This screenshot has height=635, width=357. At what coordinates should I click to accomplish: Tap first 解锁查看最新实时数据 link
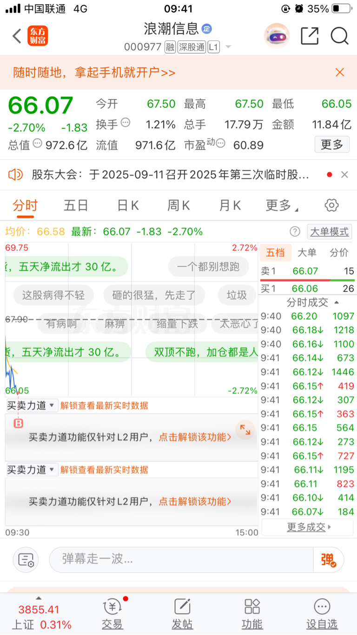point(104,405)
